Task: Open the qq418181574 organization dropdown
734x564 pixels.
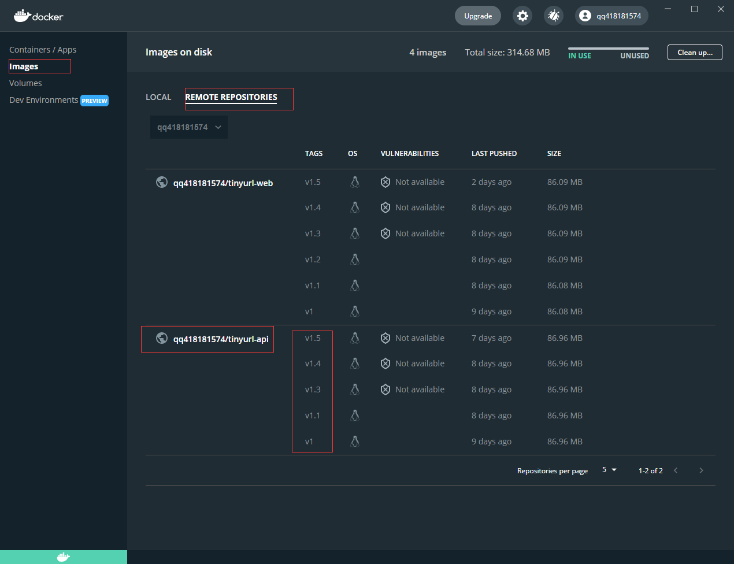Action: pos(189,127)
